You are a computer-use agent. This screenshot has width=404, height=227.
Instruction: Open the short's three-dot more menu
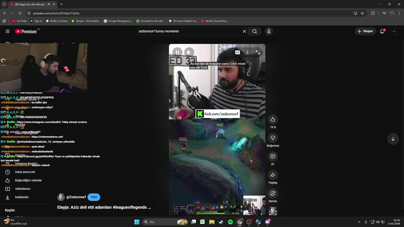pos(247,52)
